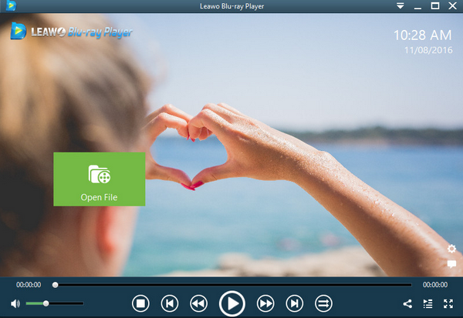This screenshot has width=463, height=318.
Task: Click the total duration 00:00:00 on the right
Action: [x=435, y=285]
